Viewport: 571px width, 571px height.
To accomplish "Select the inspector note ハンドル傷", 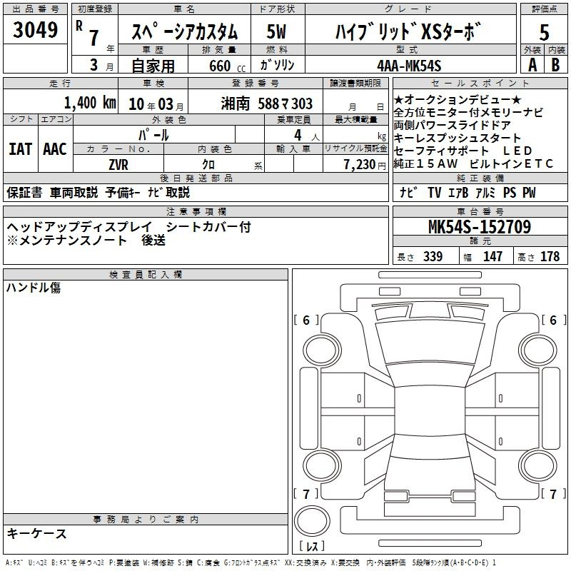I will 34,288.
